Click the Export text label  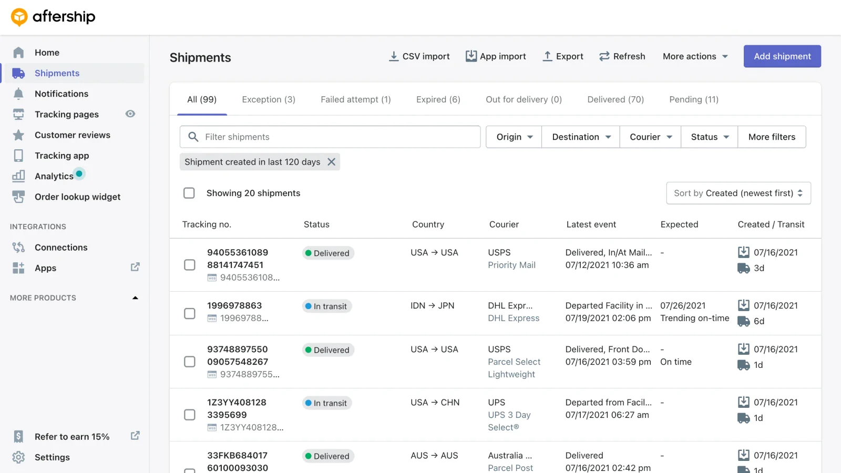[x=570, y=56]
